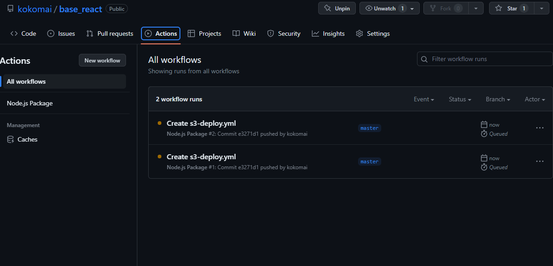Click the Node.js Package #1 commit line
553x266 pixels.
[237, 167]
